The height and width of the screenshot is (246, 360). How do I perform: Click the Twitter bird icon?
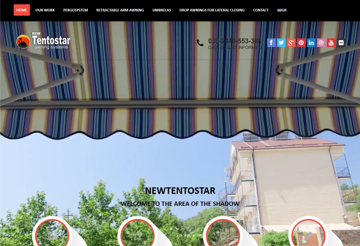[281, 43]
